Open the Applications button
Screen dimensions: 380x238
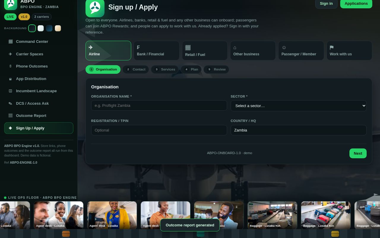356,4
